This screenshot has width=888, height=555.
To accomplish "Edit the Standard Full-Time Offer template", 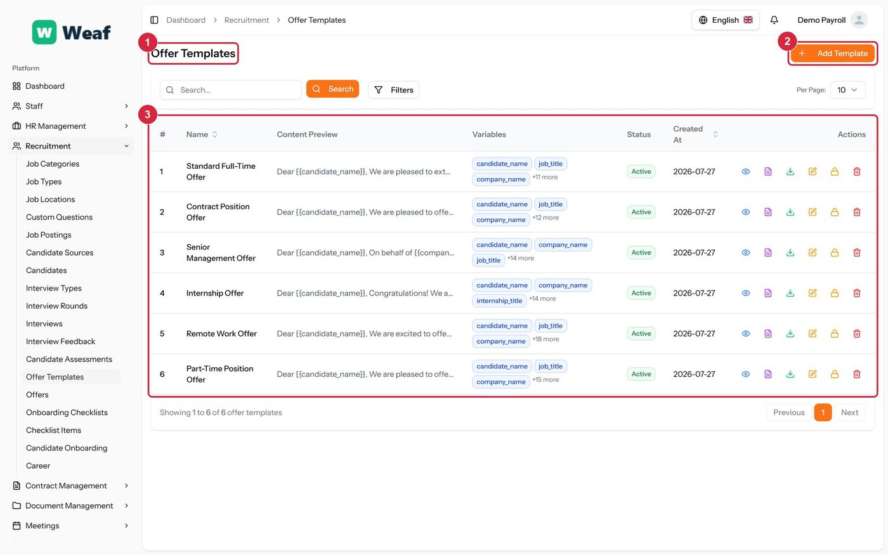I will (x=813, y=172).
